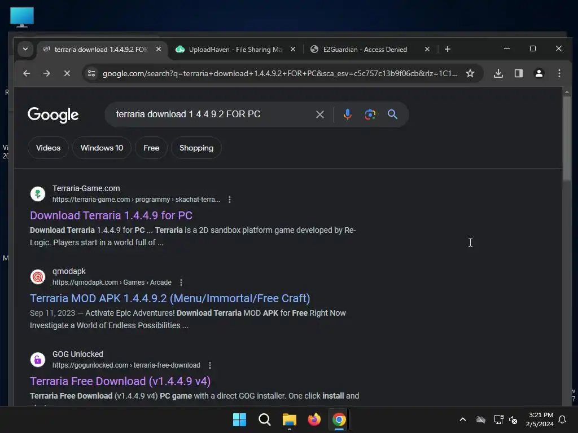Open Chrome three-dot menu
The width and height of the screenshot is (578, 433).
(559, 73)
